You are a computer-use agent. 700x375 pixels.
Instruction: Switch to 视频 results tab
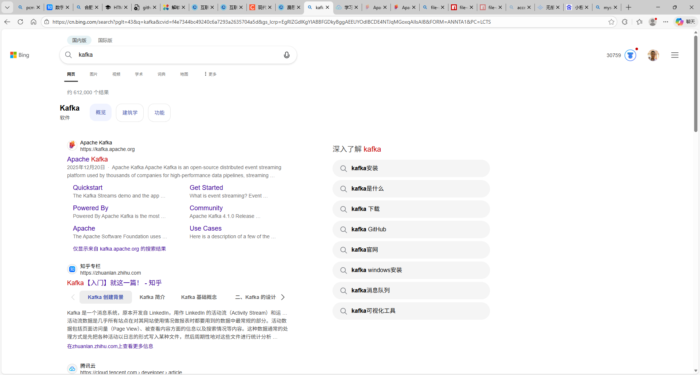(116, 74)
